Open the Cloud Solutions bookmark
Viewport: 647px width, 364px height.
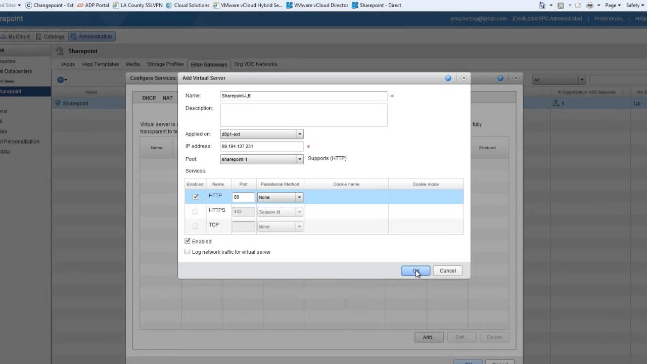187,5
